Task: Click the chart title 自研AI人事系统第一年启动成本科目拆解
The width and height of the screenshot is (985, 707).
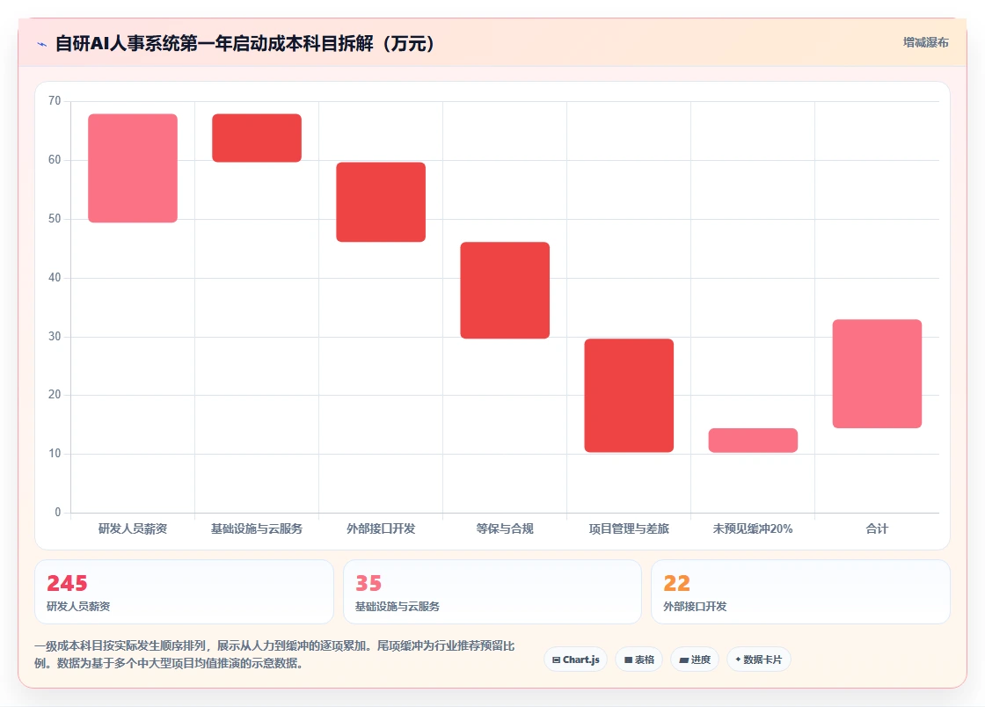Action: [x=245, y=43]
